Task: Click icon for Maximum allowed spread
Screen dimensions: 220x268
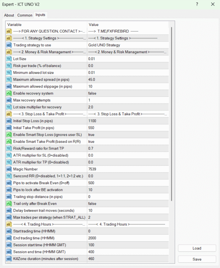Action: [9, 79]
